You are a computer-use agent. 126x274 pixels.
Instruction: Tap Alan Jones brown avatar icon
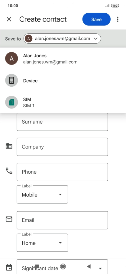(11, 58)
